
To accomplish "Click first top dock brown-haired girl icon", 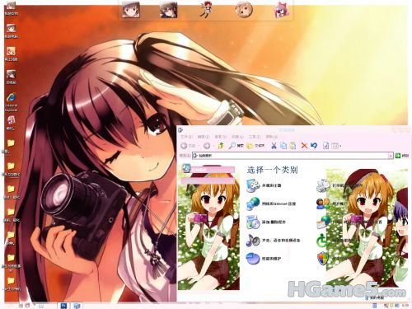I will pos(130,10).
